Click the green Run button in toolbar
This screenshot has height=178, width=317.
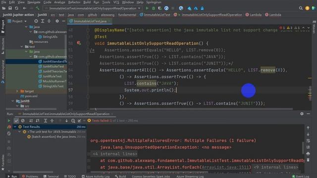click(147, 8)
